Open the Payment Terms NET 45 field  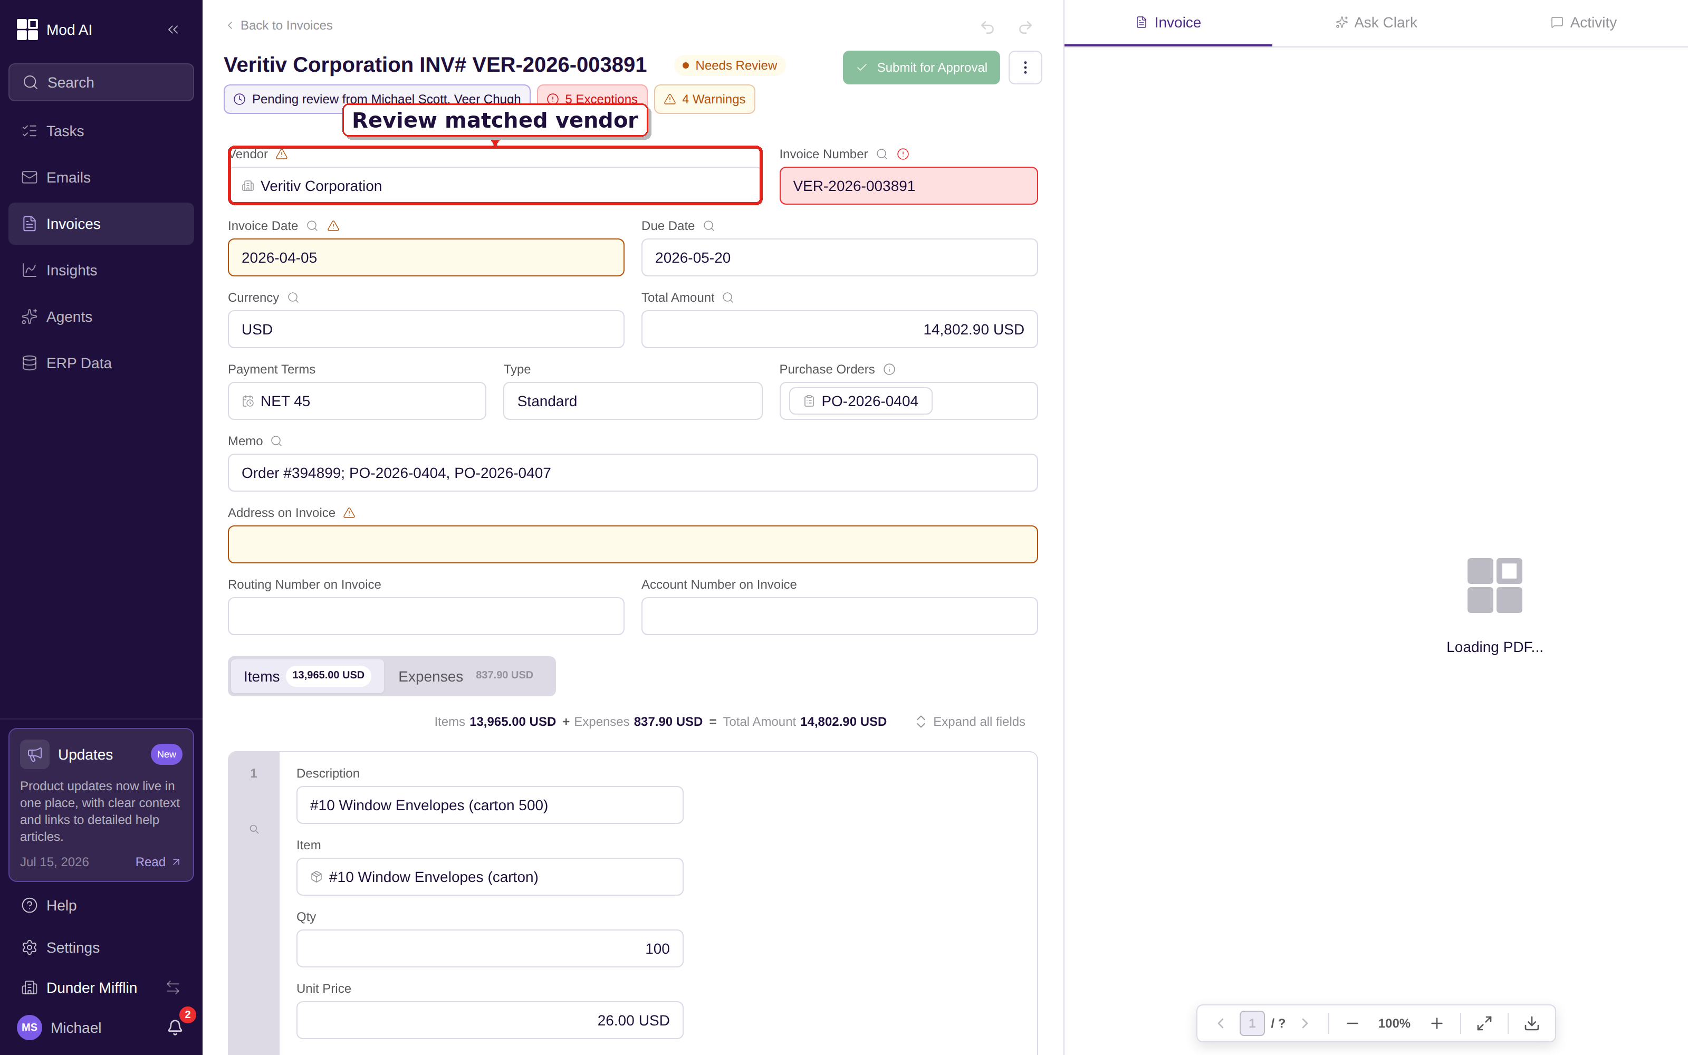(357, 401)
